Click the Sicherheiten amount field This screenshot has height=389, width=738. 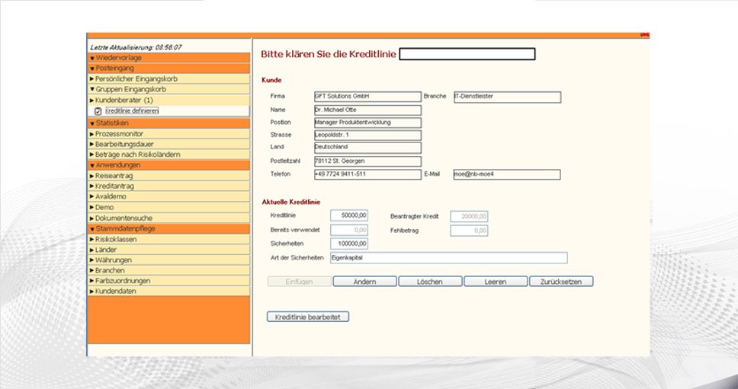(349, 244)
